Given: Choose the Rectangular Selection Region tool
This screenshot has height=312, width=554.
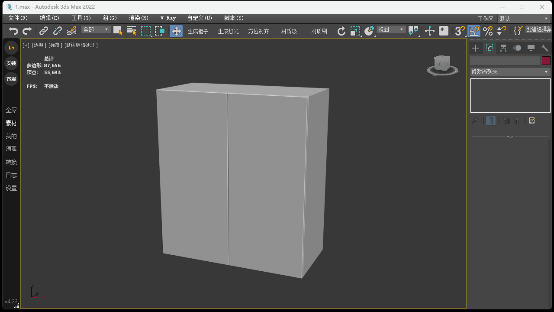Looking at the screenshot, I should point(146,31).
